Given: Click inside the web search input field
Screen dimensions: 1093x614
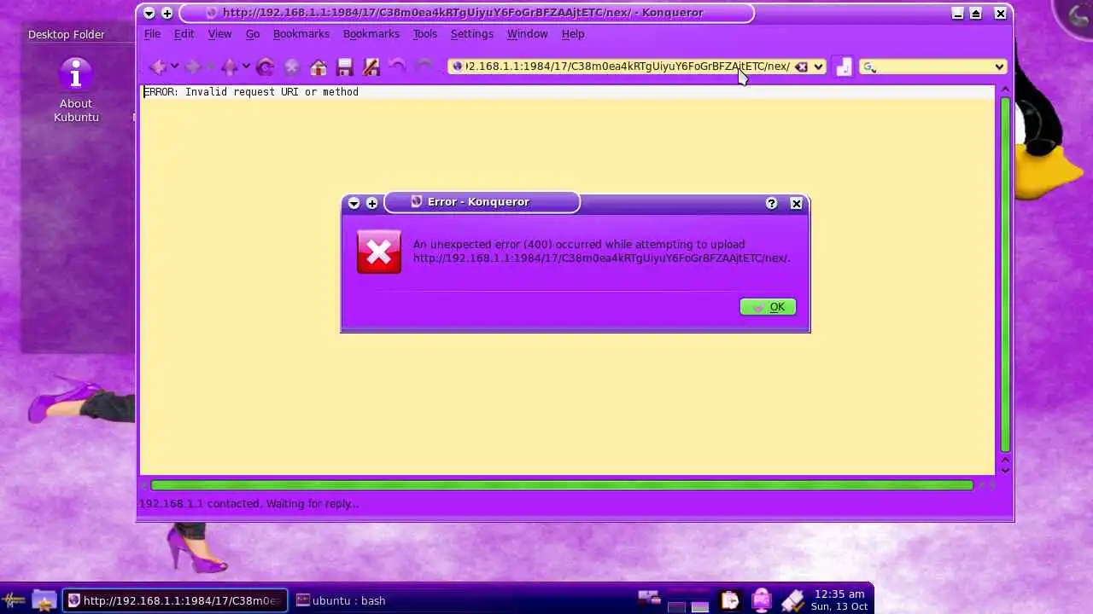Looking at the screenshot, I should tap(934, 67).
